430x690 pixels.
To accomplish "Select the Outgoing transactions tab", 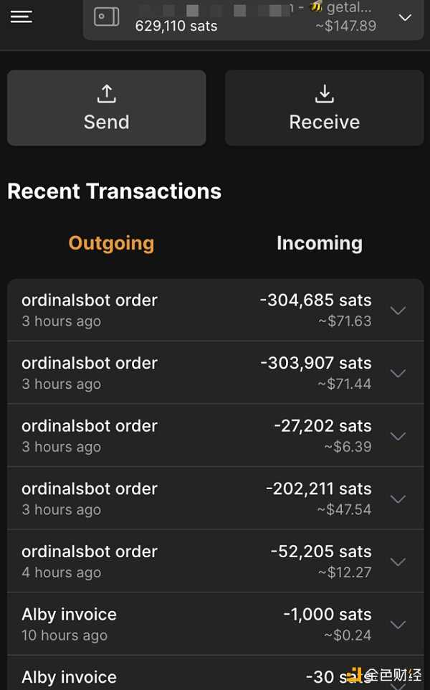I will (x=111, y=243).
